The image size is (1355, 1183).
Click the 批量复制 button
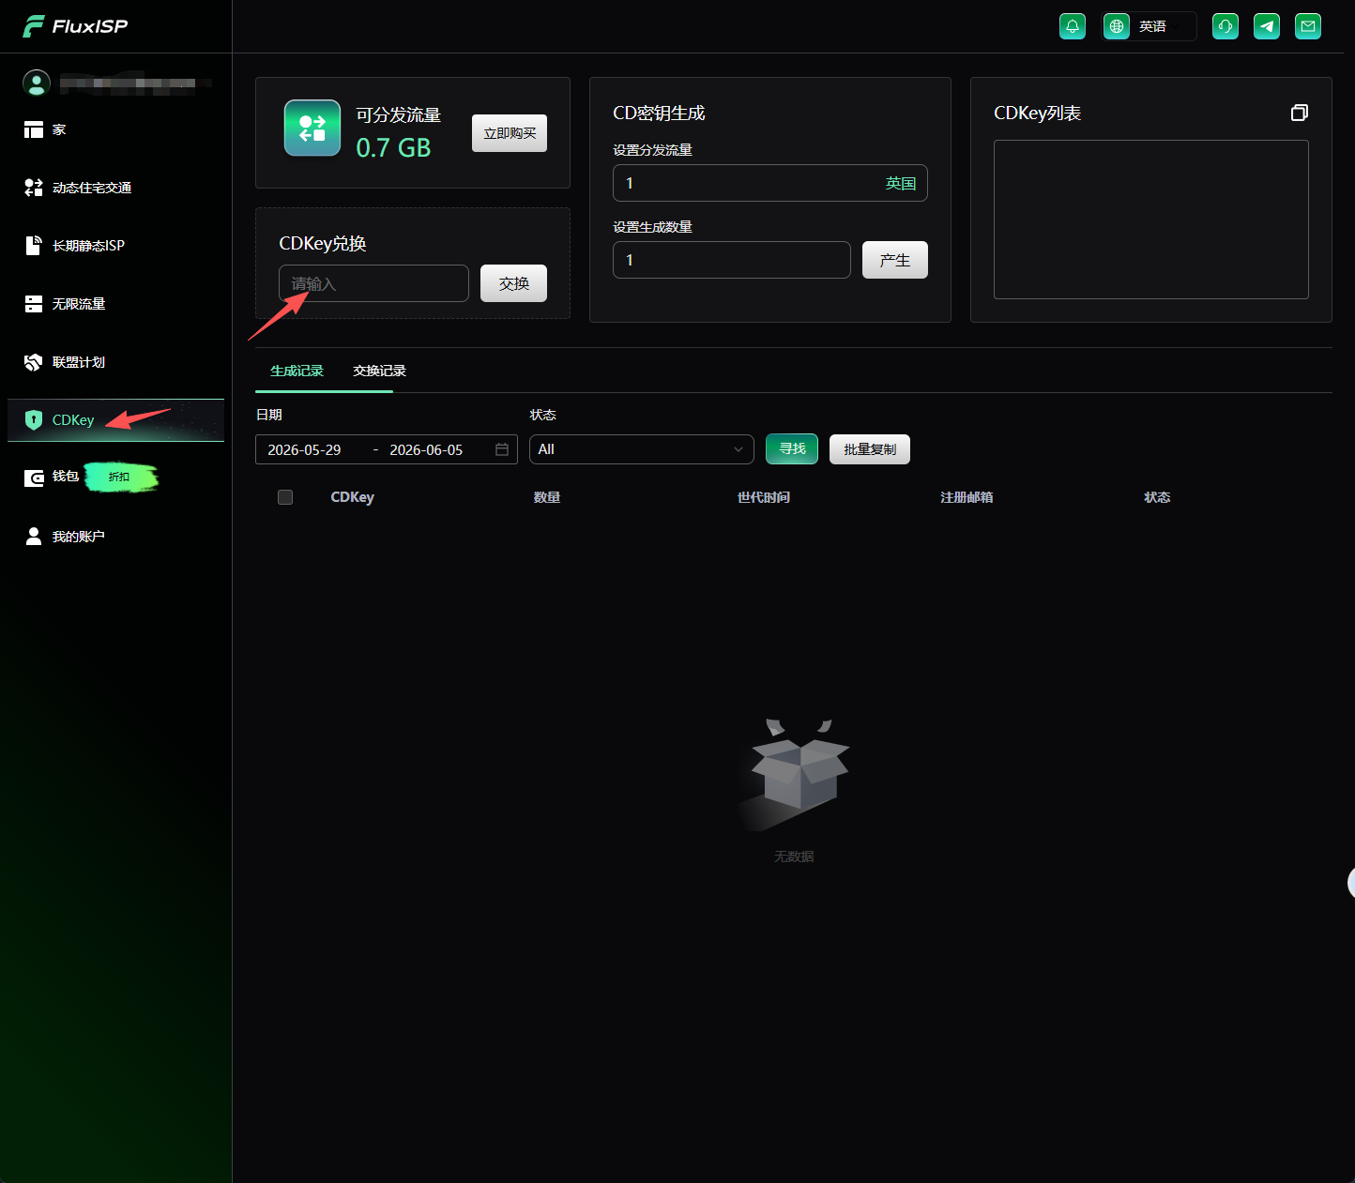(870, 449)
